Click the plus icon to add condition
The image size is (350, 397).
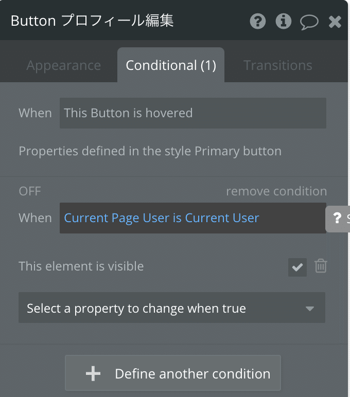(93, 373)
